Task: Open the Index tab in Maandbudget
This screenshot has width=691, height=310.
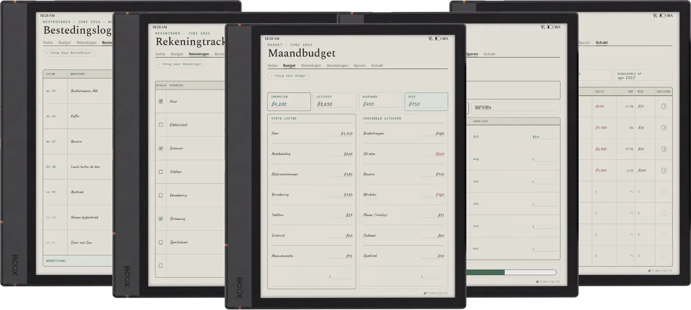Action: pyautogui.click(x=273, y=65)
